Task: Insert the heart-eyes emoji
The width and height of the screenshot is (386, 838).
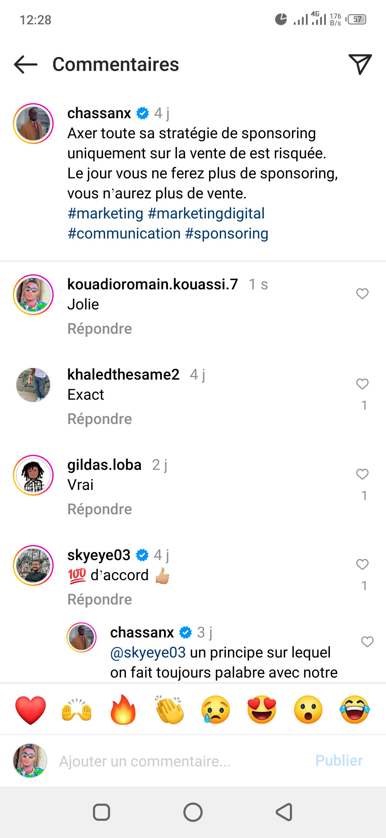Action: (x=262, y=710)
